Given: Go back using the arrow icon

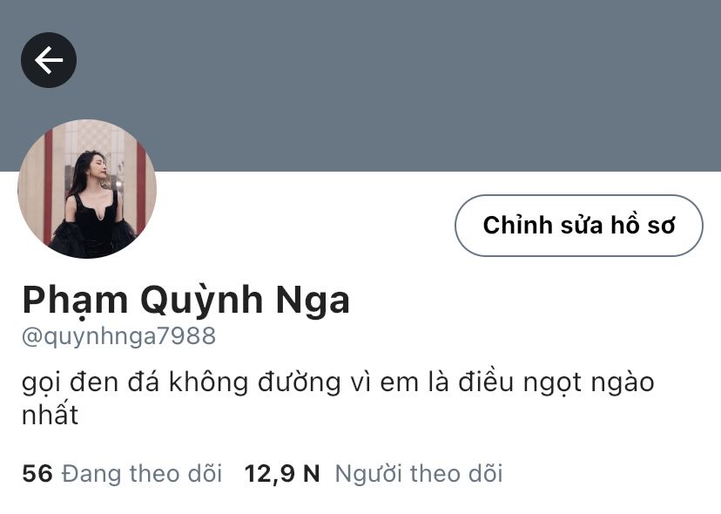Looking at the screenshot, I should (49, 60).
